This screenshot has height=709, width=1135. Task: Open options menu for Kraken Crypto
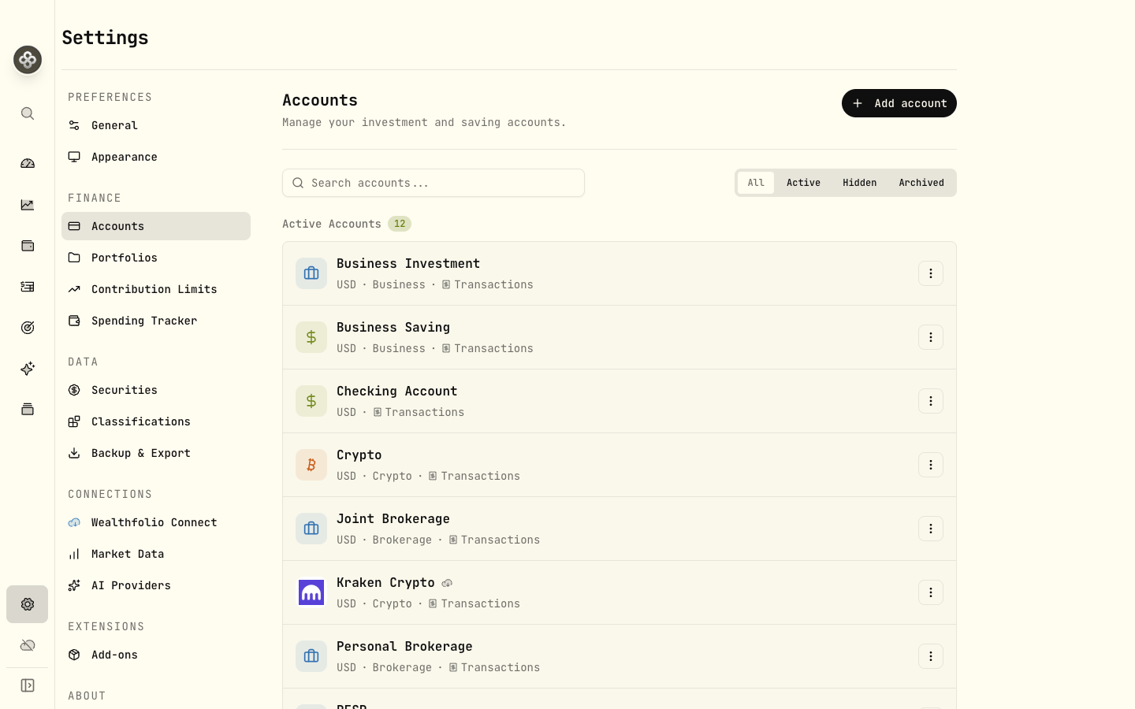click(931, 592)
